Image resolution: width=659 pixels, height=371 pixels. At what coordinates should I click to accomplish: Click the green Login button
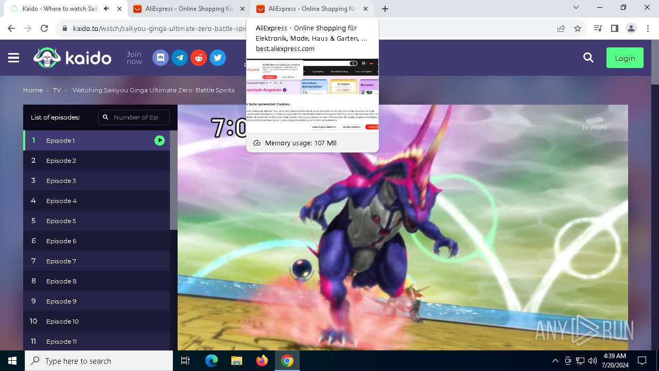[625, 58]
